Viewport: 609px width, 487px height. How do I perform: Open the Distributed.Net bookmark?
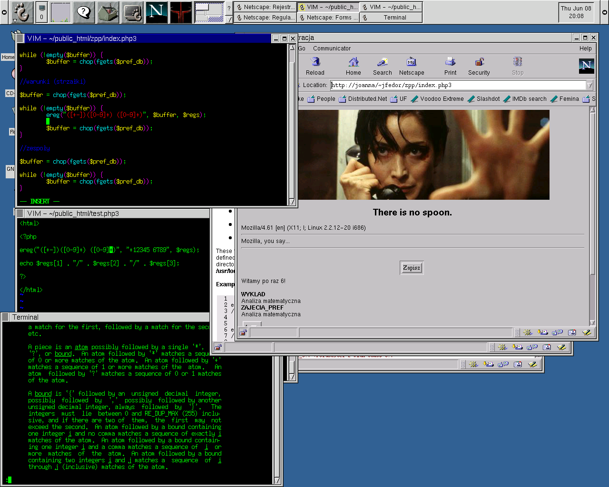pyautogui.click(x=363, y=99)
